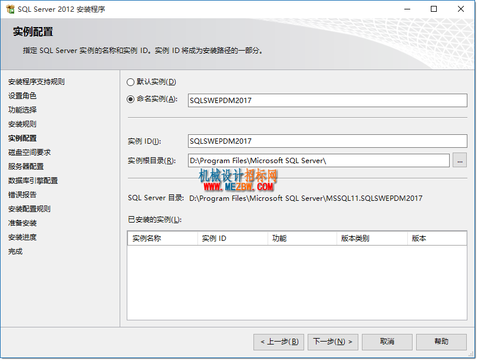Screen dimensions: 478x361
Task: Click the 版本 column header
Action: pyautogui.click(x=437, y=239)
